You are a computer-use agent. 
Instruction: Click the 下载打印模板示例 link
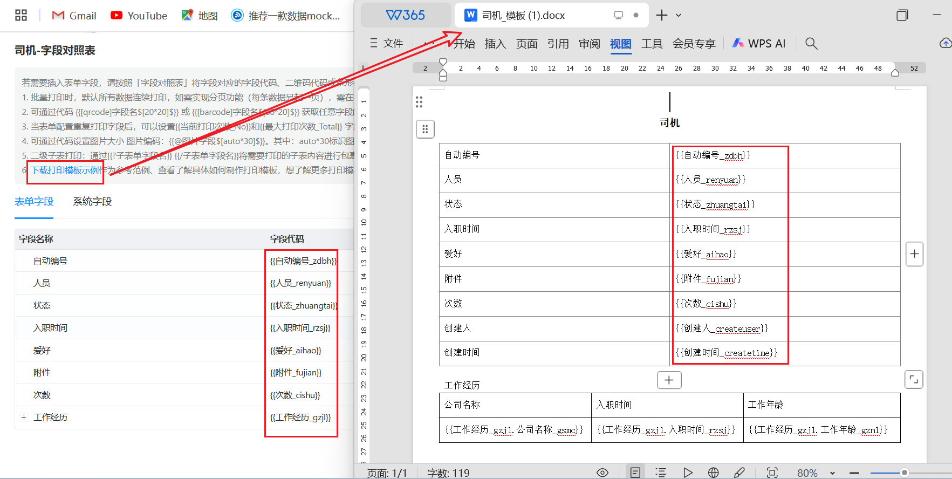pyautogui.click(x=66, y=170)
